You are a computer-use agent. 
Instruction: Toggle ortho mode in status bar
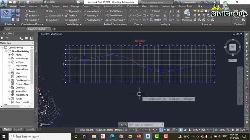click(137, 130)
